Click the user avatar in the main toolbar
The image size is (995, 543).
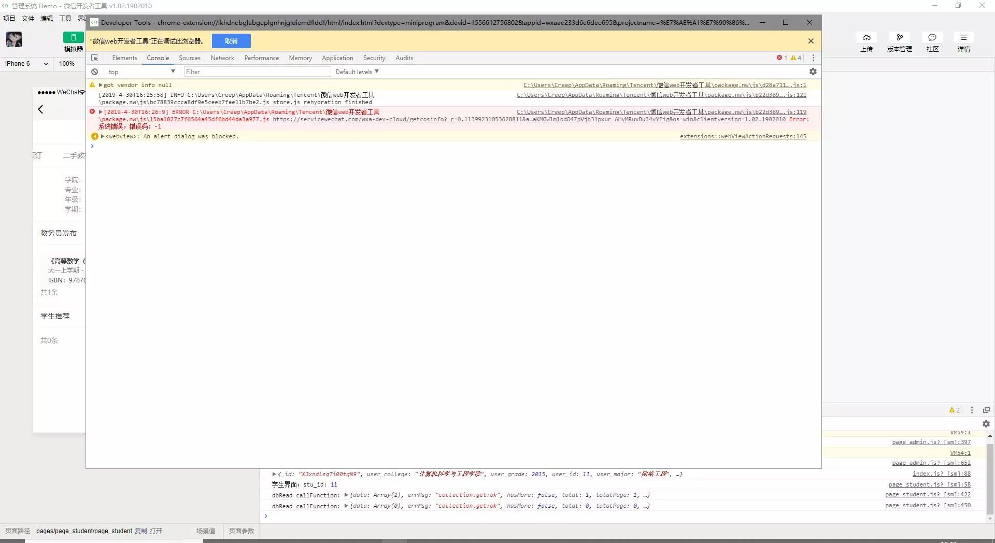click(14, 39)
